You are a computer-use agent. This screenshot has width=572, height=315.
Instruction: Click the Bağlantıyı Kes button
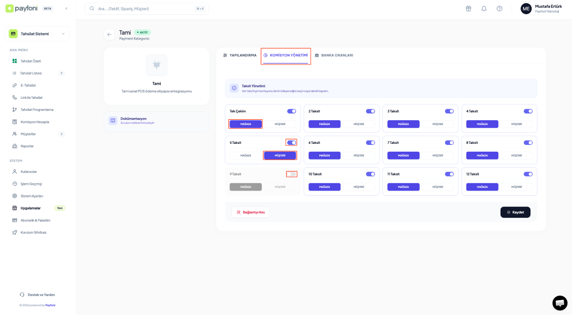[251, 212]
